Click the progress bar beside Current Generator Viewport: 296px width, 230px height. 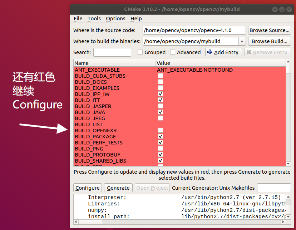pos(274,188)
